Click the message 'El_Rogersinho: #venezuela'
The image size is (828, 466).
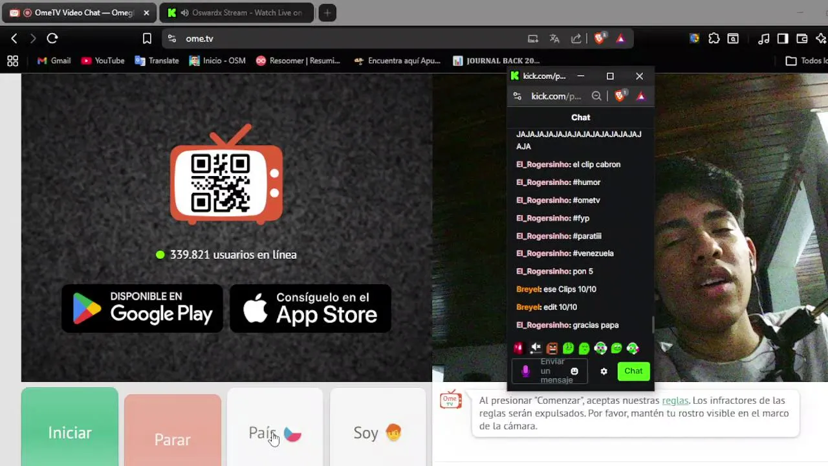(x=565, y=254)
